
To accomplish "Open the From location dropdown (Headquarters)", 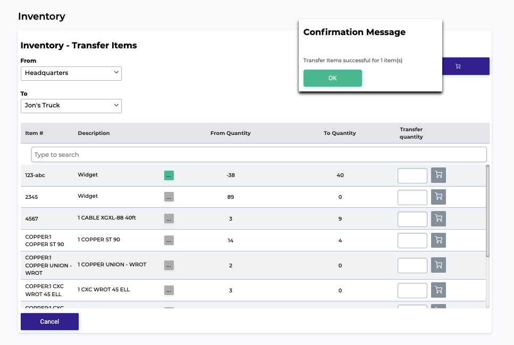I will (x=71, y=73).
